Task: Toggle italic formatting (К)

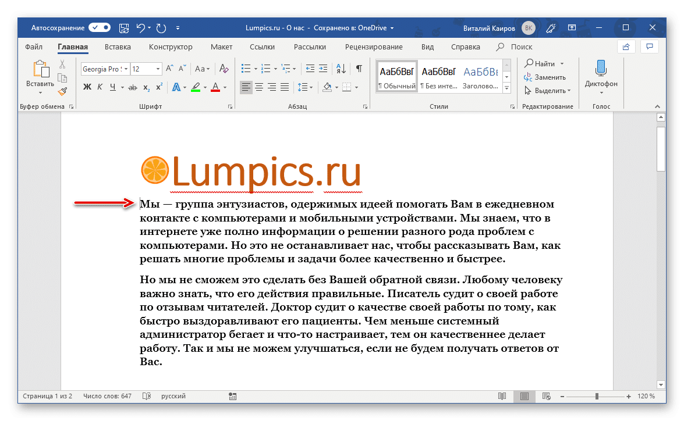Action: coord(100,87)
